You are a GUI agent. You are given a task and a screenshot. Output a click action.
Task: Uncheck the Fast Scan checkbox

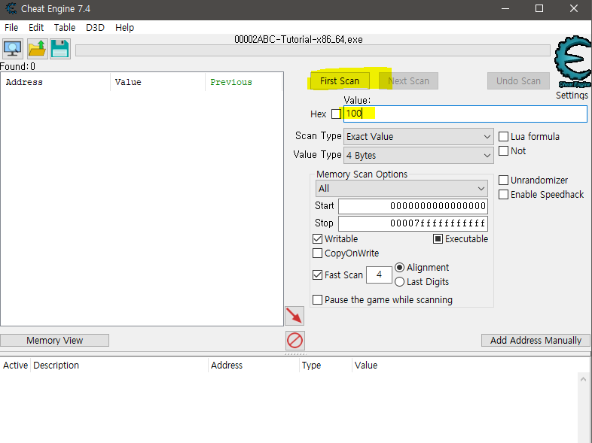318,275
